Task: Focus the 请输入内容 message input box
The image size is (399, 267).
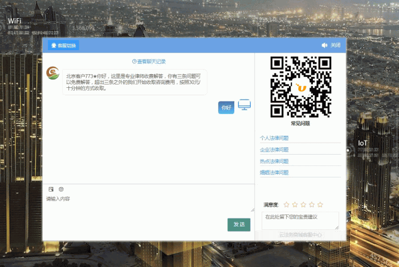Action: click(149, 203)
